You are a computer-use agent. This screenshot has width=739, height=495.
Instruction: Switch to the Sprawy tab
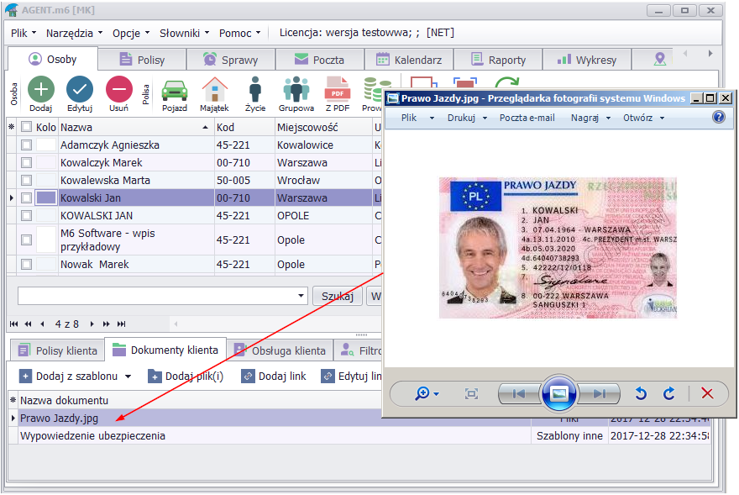(x=230, y=60)
